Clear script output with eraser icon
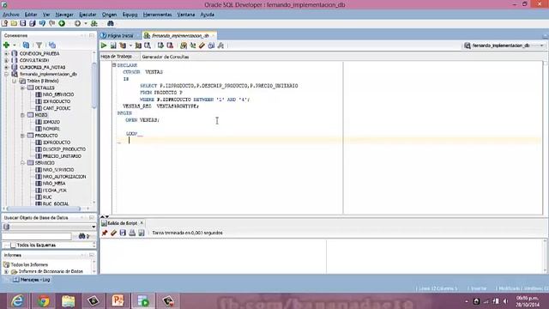Viewport: 549px width, 309px height. tap(113, 233)
